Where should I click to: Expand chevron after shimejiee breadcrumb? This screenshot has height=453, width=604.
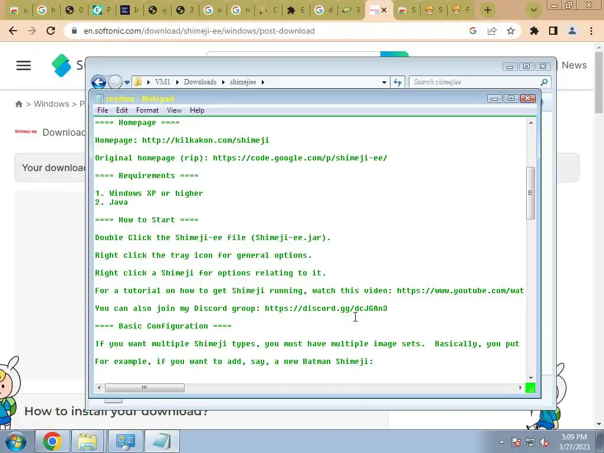[x=262, y=82]
